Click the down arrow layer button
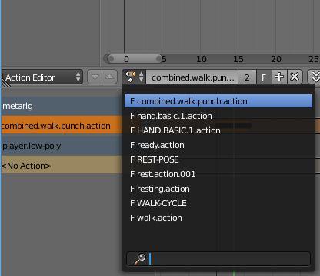This screenshot has height=276, width=320. [95, 77]
